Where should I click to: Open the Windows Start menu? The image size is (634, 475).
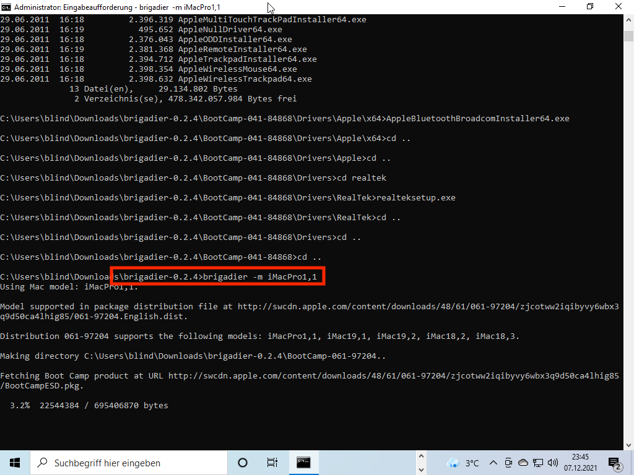coord(15,463)
